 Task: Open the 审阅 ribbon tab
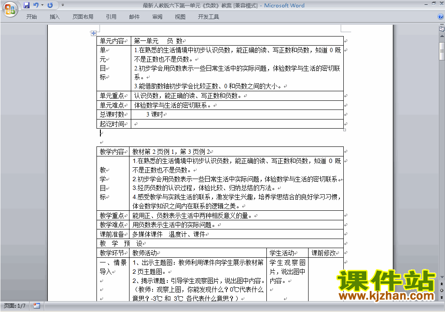157,17
